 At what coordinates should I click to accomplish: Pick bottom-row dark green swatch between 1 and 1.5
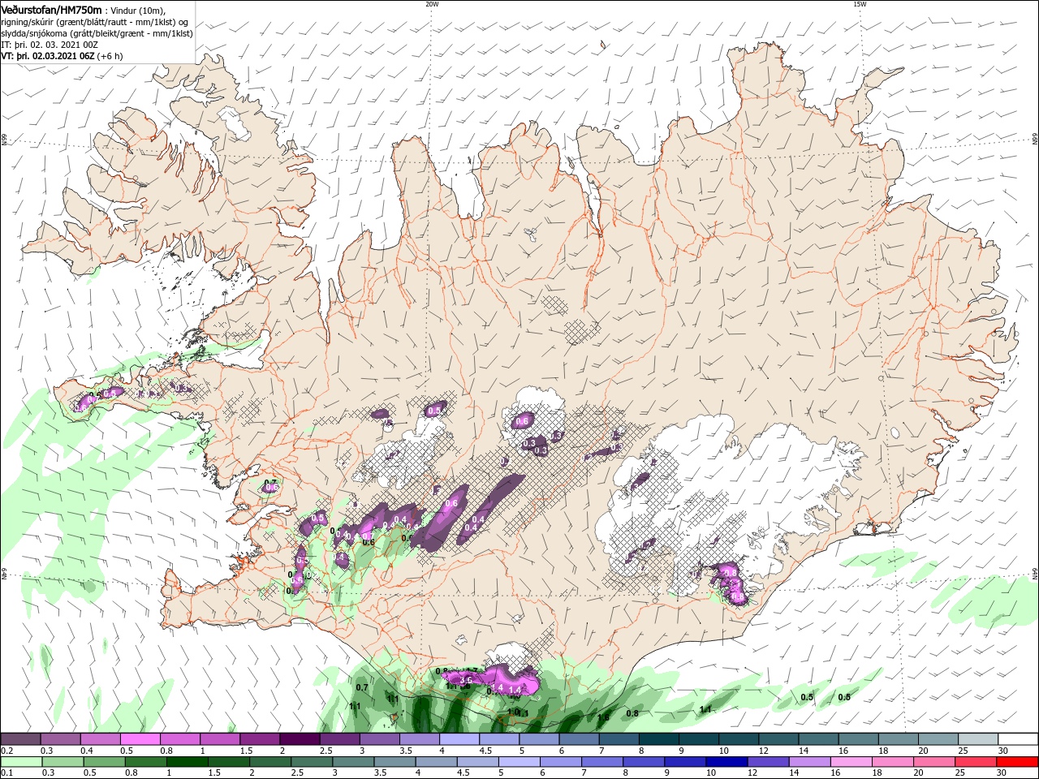187,762
